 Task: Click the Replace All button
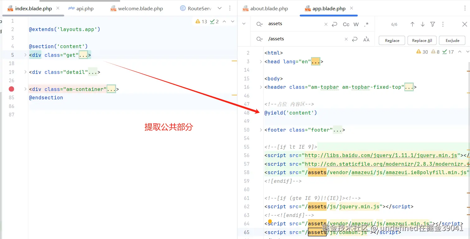point(422,40)
